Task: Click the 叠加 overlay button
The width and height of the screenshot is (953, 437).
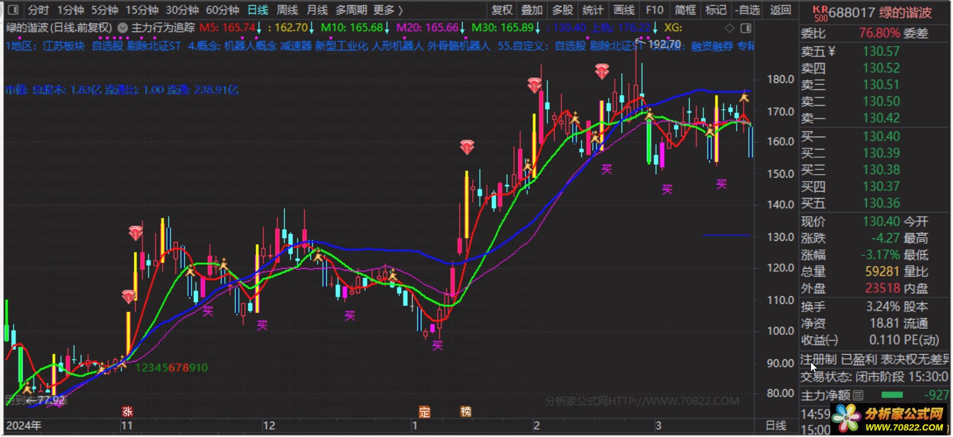Action: click(x=532, y=10)
